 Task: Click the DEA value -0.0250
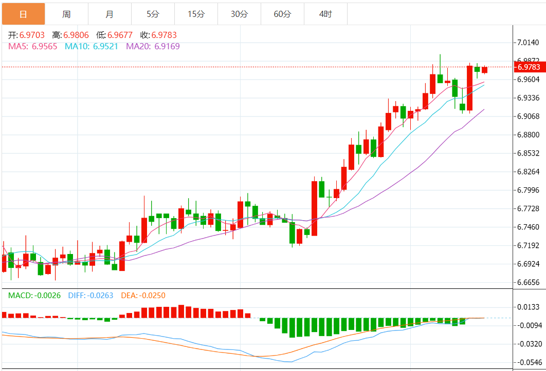click(x=153, y=296)
